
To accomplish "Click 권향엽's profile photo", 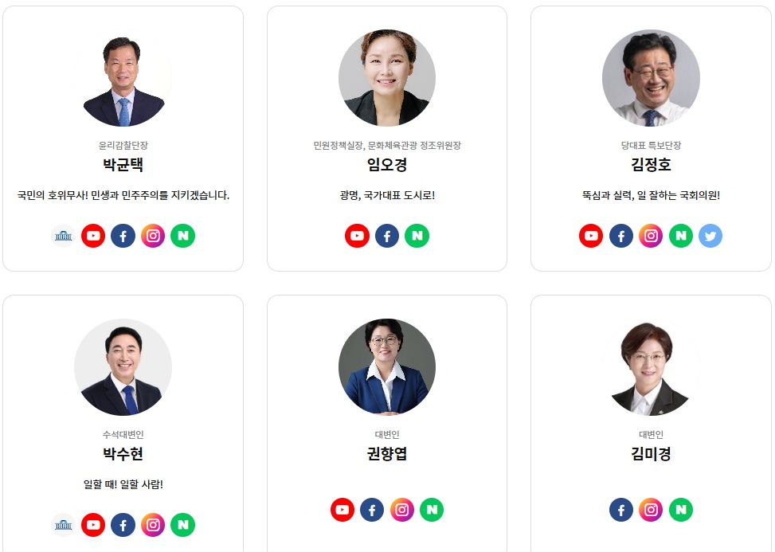I will point(387,367).
